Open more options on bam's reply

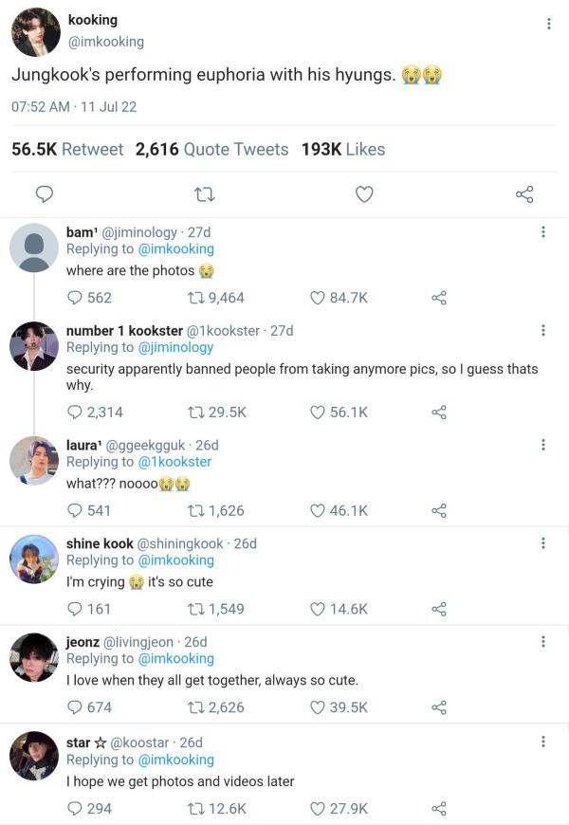pyautogui.click(x=542, y=232)
